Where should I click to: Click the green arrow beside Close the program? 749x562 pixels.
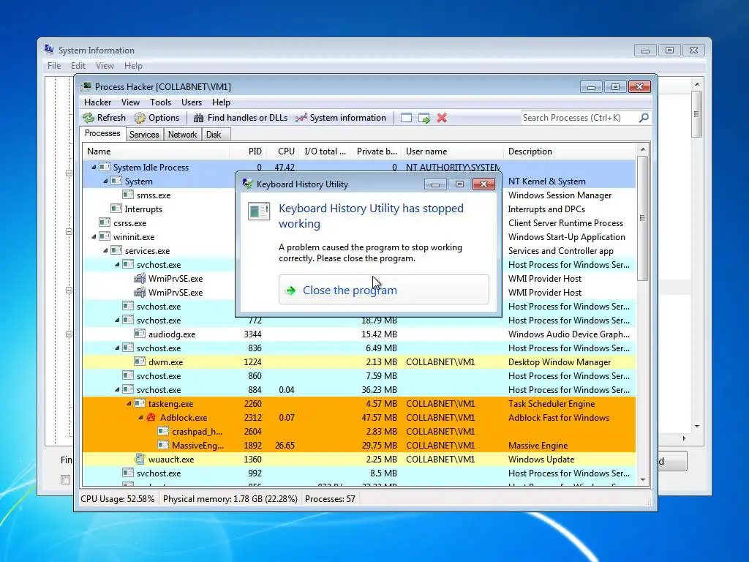coord(290,290)
